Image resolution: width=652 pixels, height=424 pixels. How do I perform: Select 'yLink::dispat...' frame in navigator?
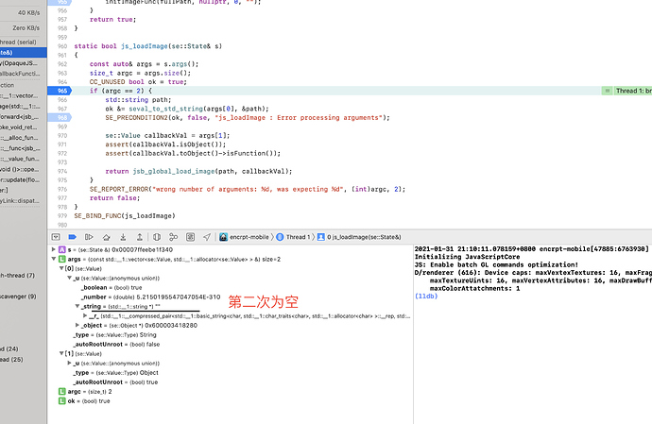(x=20, y=201)
